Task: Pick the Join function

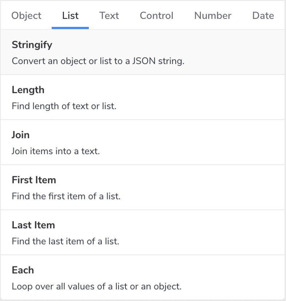Action: pos(21,135)
